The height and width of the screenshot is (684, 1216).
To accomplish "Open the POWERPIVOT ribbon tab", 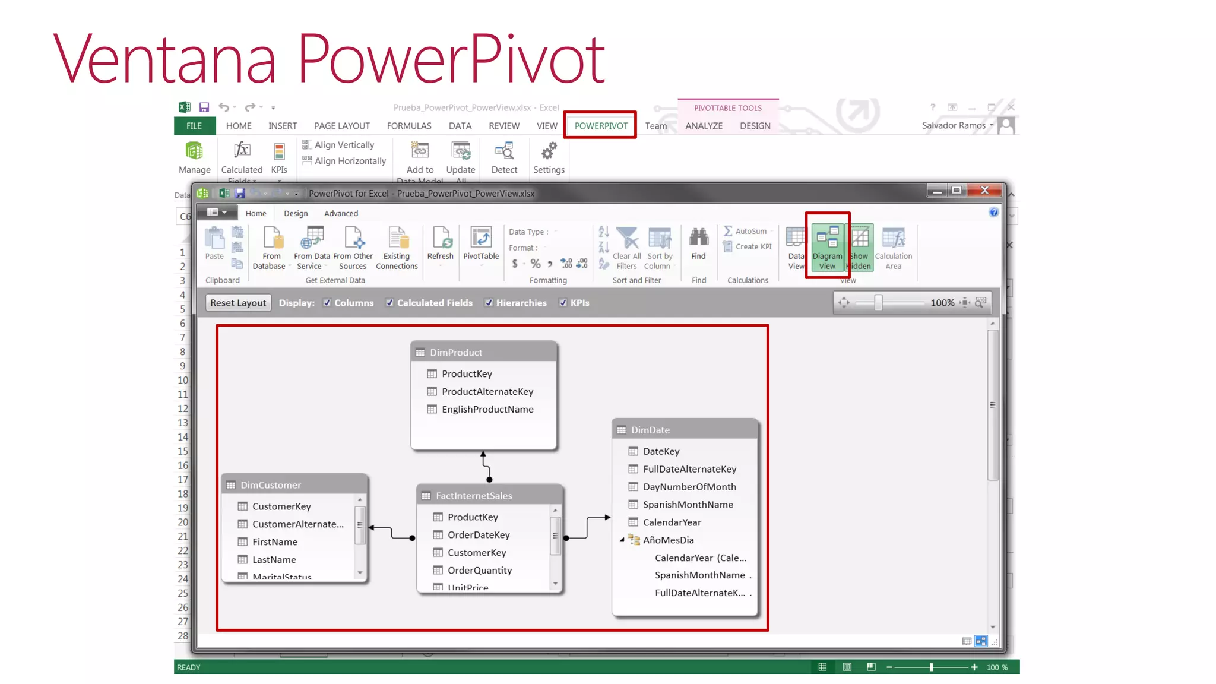I will (x=601, y=126).
